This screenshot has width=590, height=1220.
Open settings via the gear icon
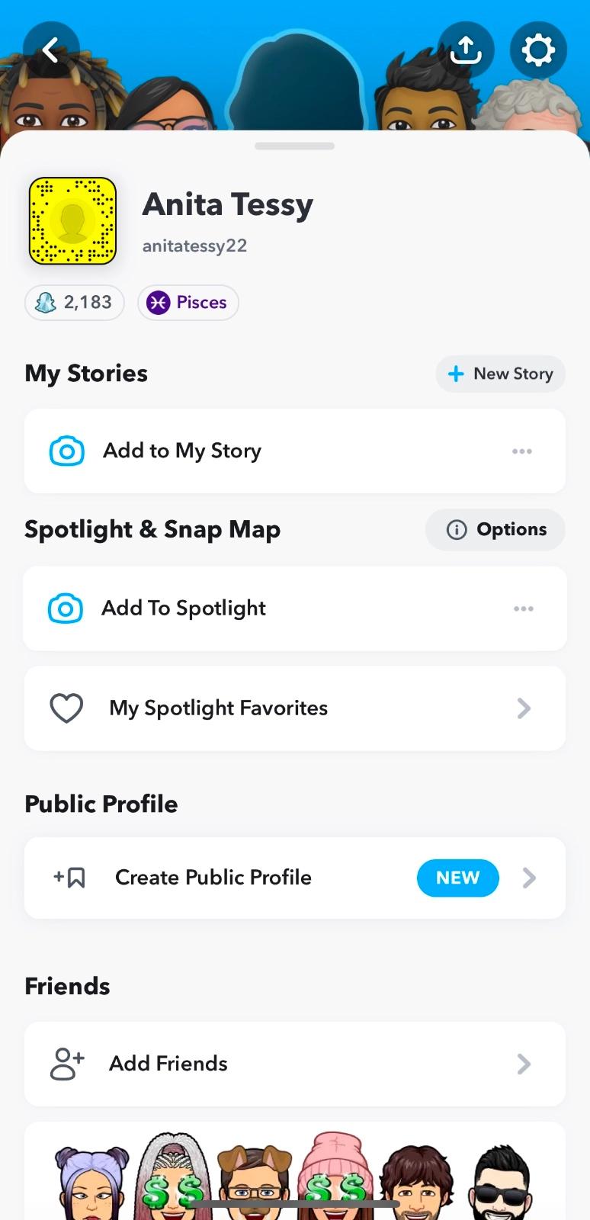click(537, 50)
